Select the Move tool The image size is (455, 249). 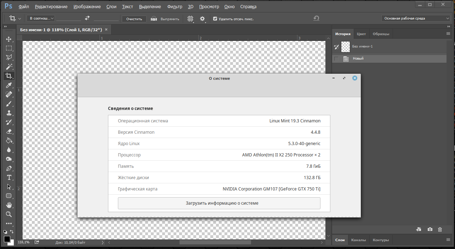coord(9,39)
